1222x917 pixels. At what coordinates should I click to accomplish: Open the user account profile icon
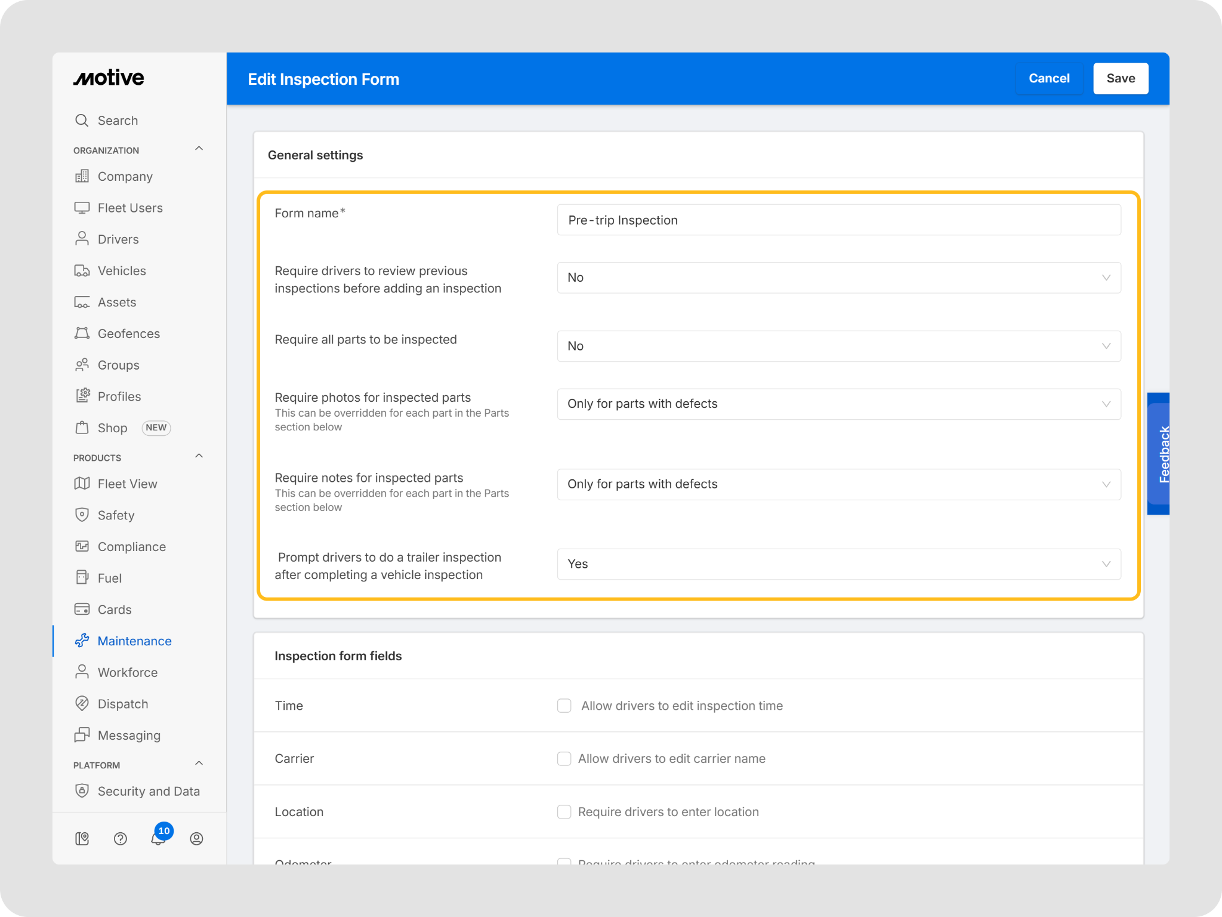[x=196, y=839]
